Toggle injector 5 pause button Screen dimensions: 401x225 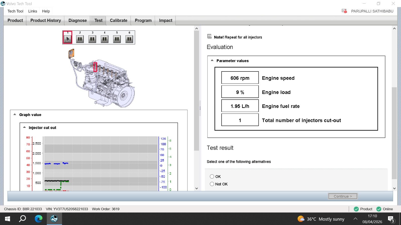point(117,39)
